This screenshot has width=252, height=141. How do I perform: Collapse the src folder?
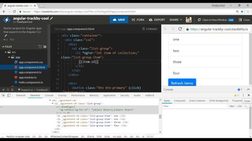coord(6,52)
